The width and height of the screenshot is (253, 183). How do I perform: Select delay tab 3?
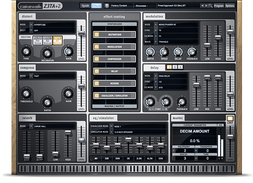pos(180,67)
